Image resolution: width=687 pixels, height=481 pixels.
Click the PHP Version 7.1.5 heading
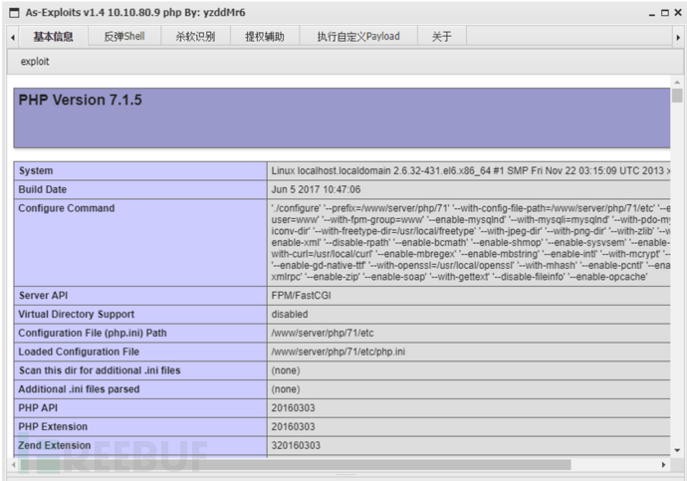click(x=81, y=100)
